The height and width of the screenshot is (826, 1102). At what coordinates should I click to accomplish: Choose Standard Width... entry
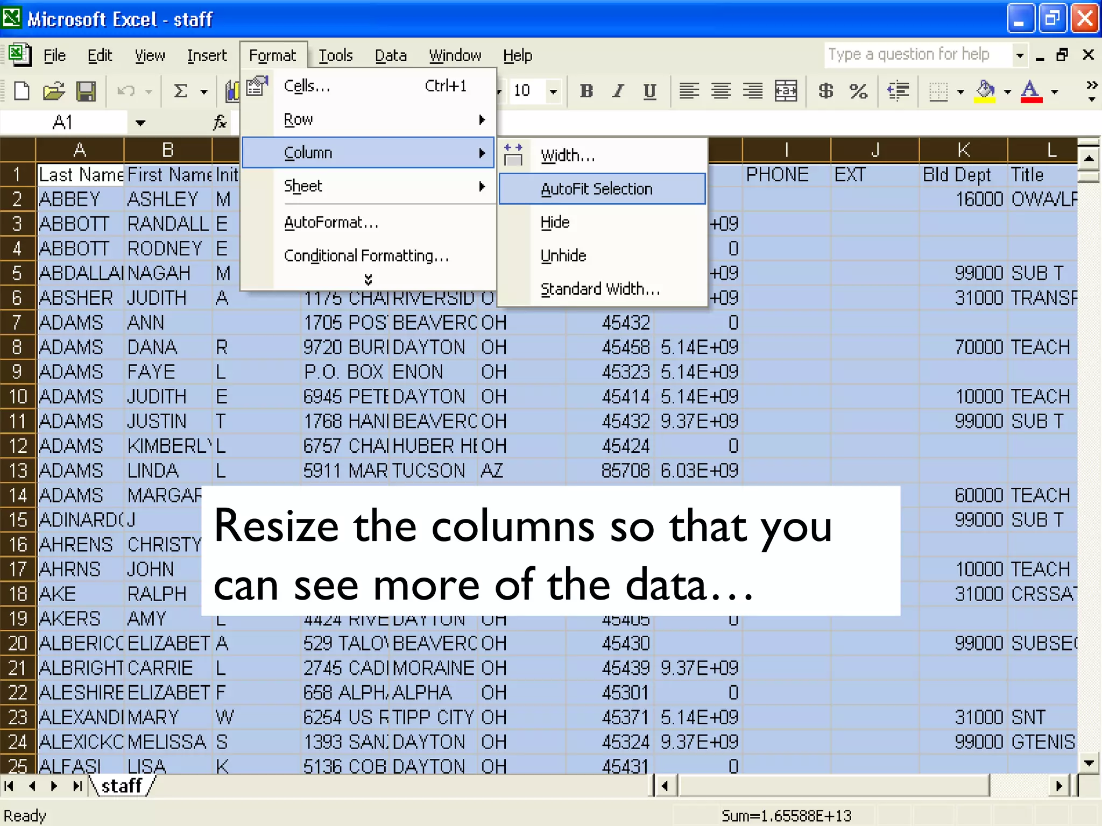[x=602, y=289]
